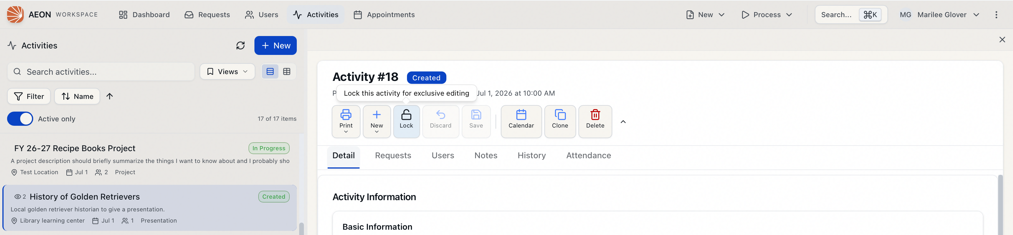Open the Notes tab
The width and height of the screenshot is (1013, 235).
point(486,156)
